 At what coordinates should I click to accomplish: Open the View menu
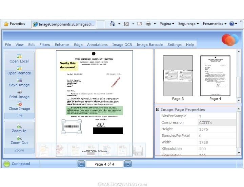[x=20, y=45]
